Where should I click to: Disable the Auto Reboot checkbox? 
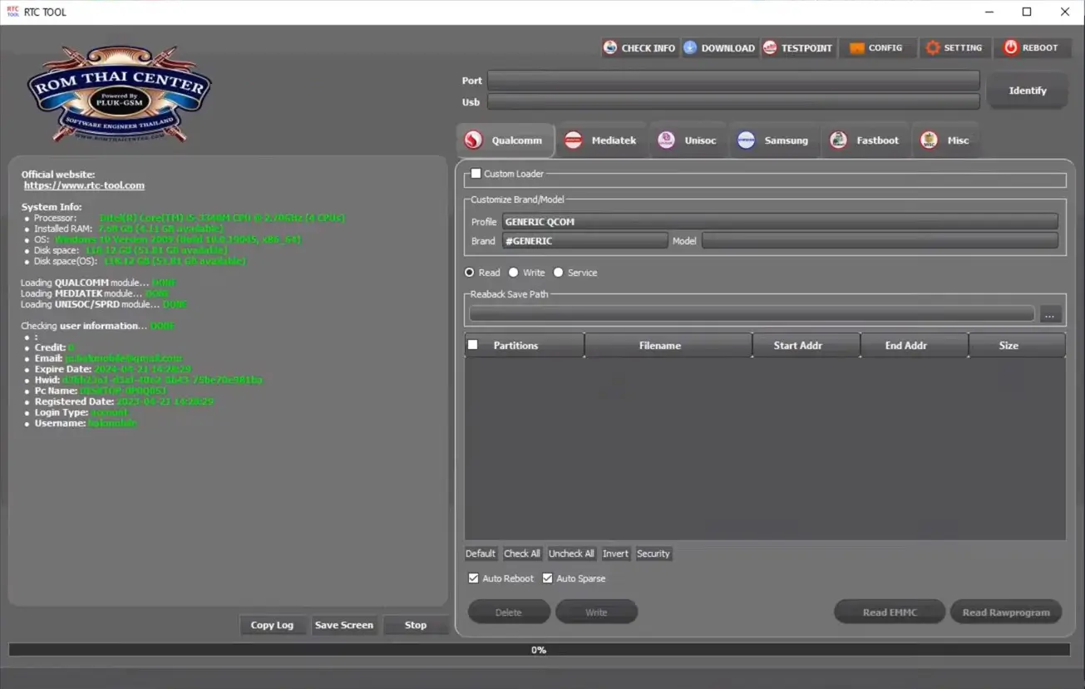[x=474, y=578]
